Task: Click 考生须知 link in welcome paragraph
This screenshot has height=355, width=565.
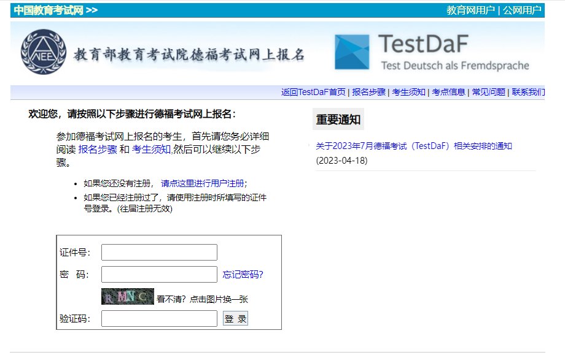Action: [x=151, y=149]
